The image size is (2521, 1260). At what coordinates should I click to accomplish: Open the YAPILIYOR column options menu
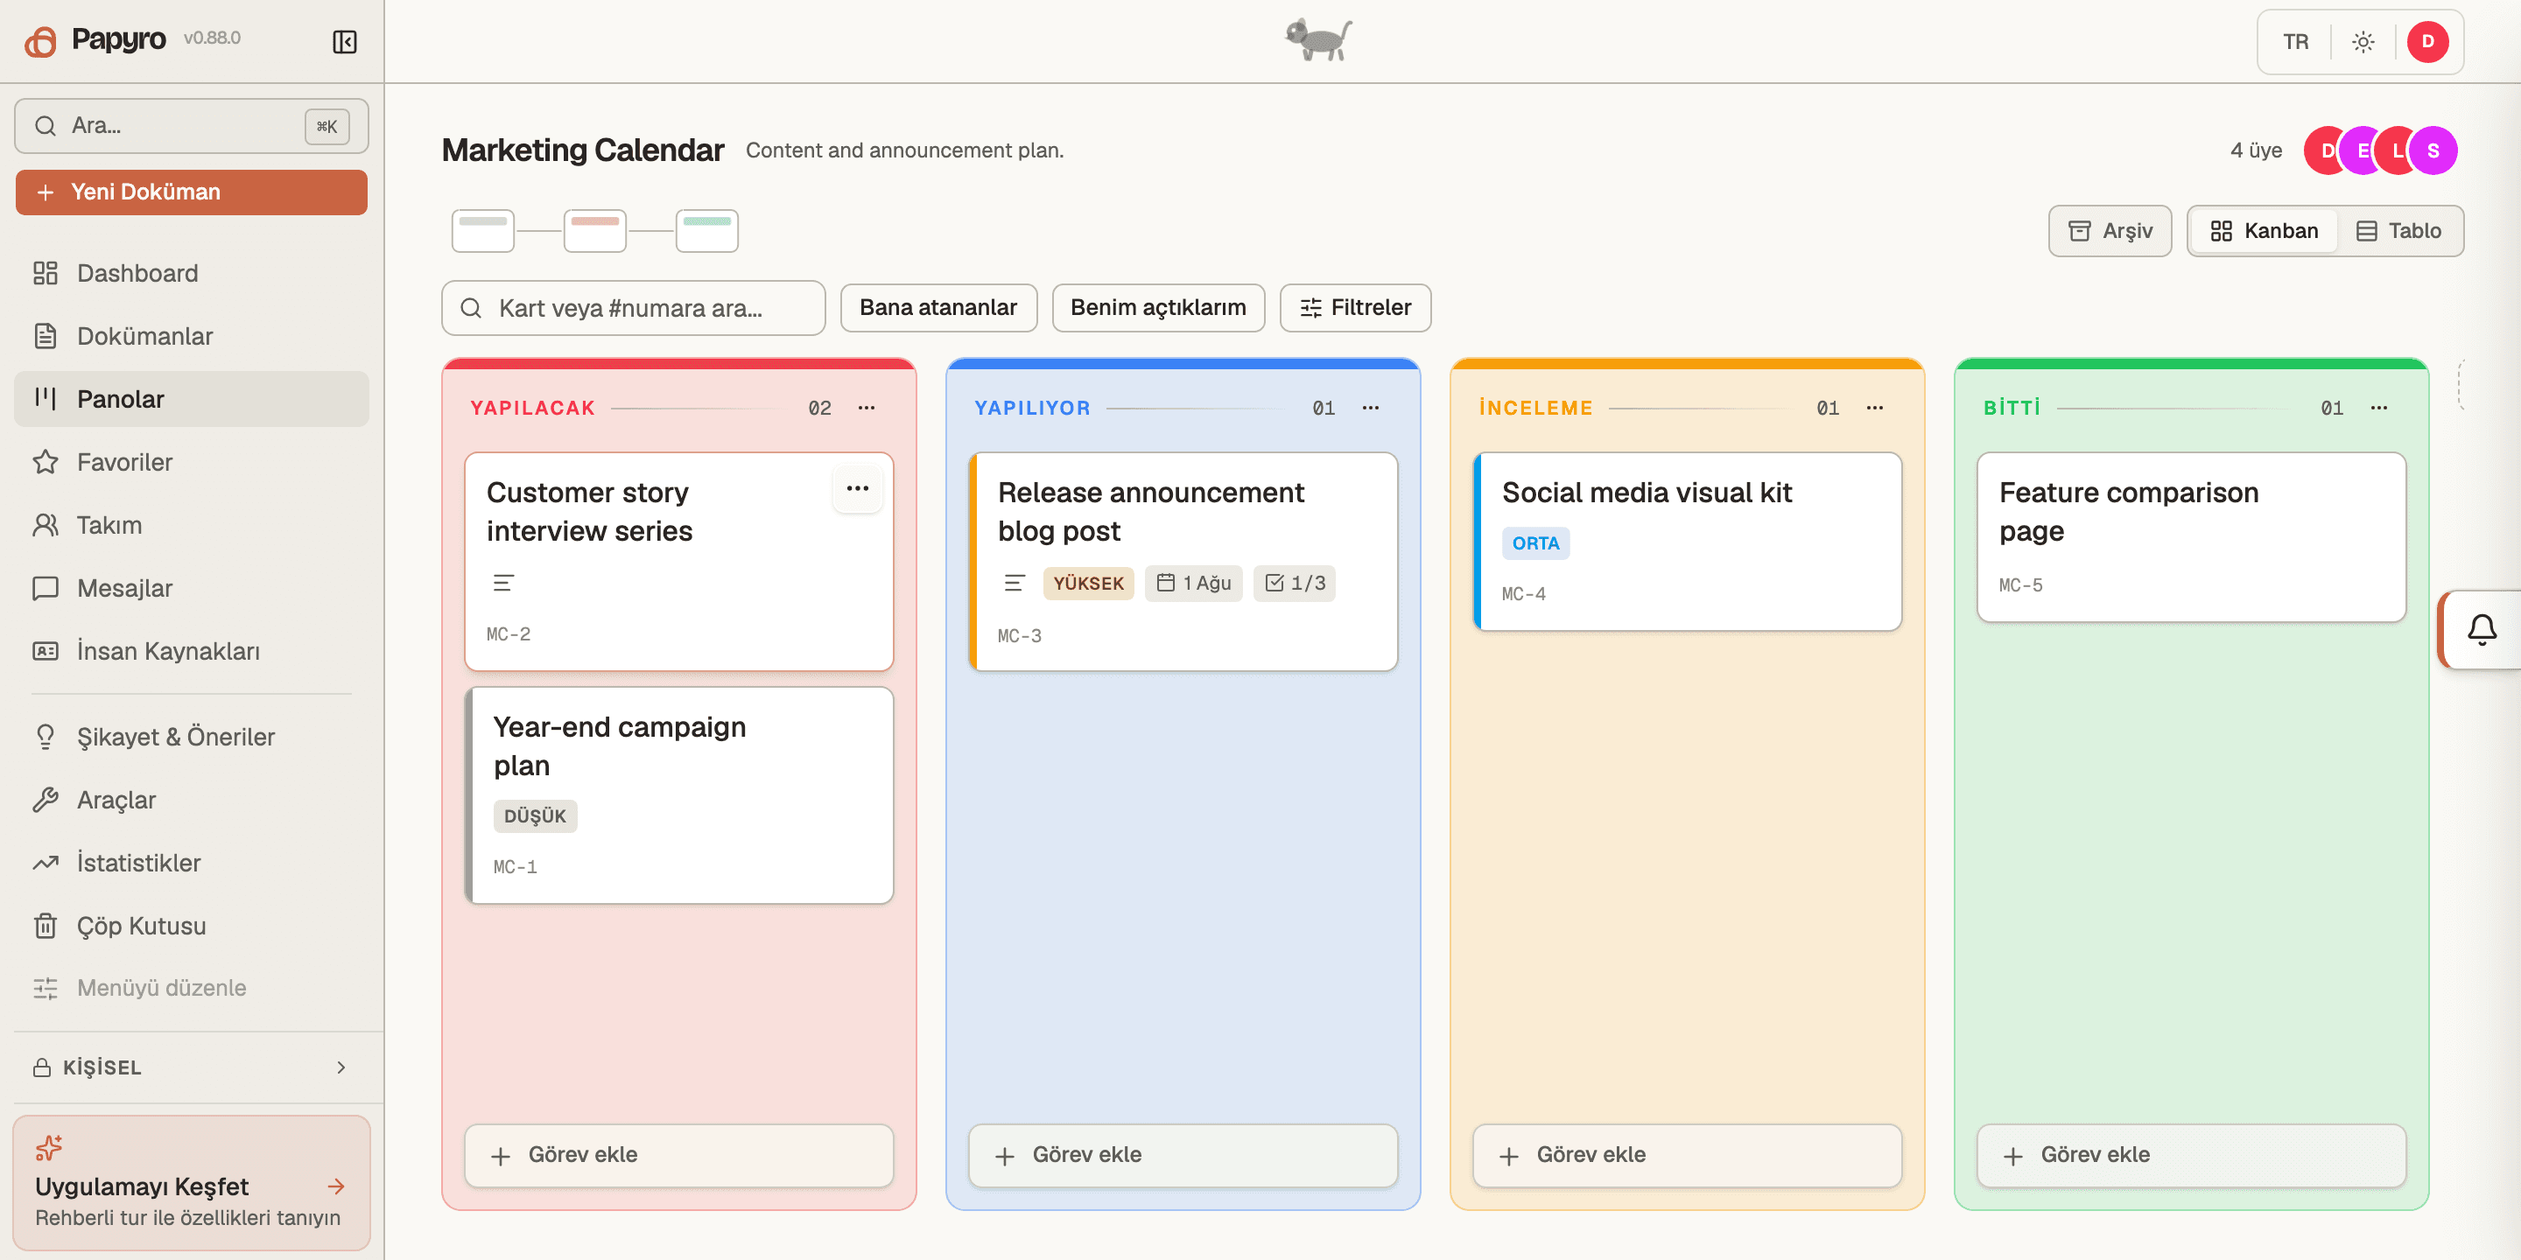point(1370,408)
